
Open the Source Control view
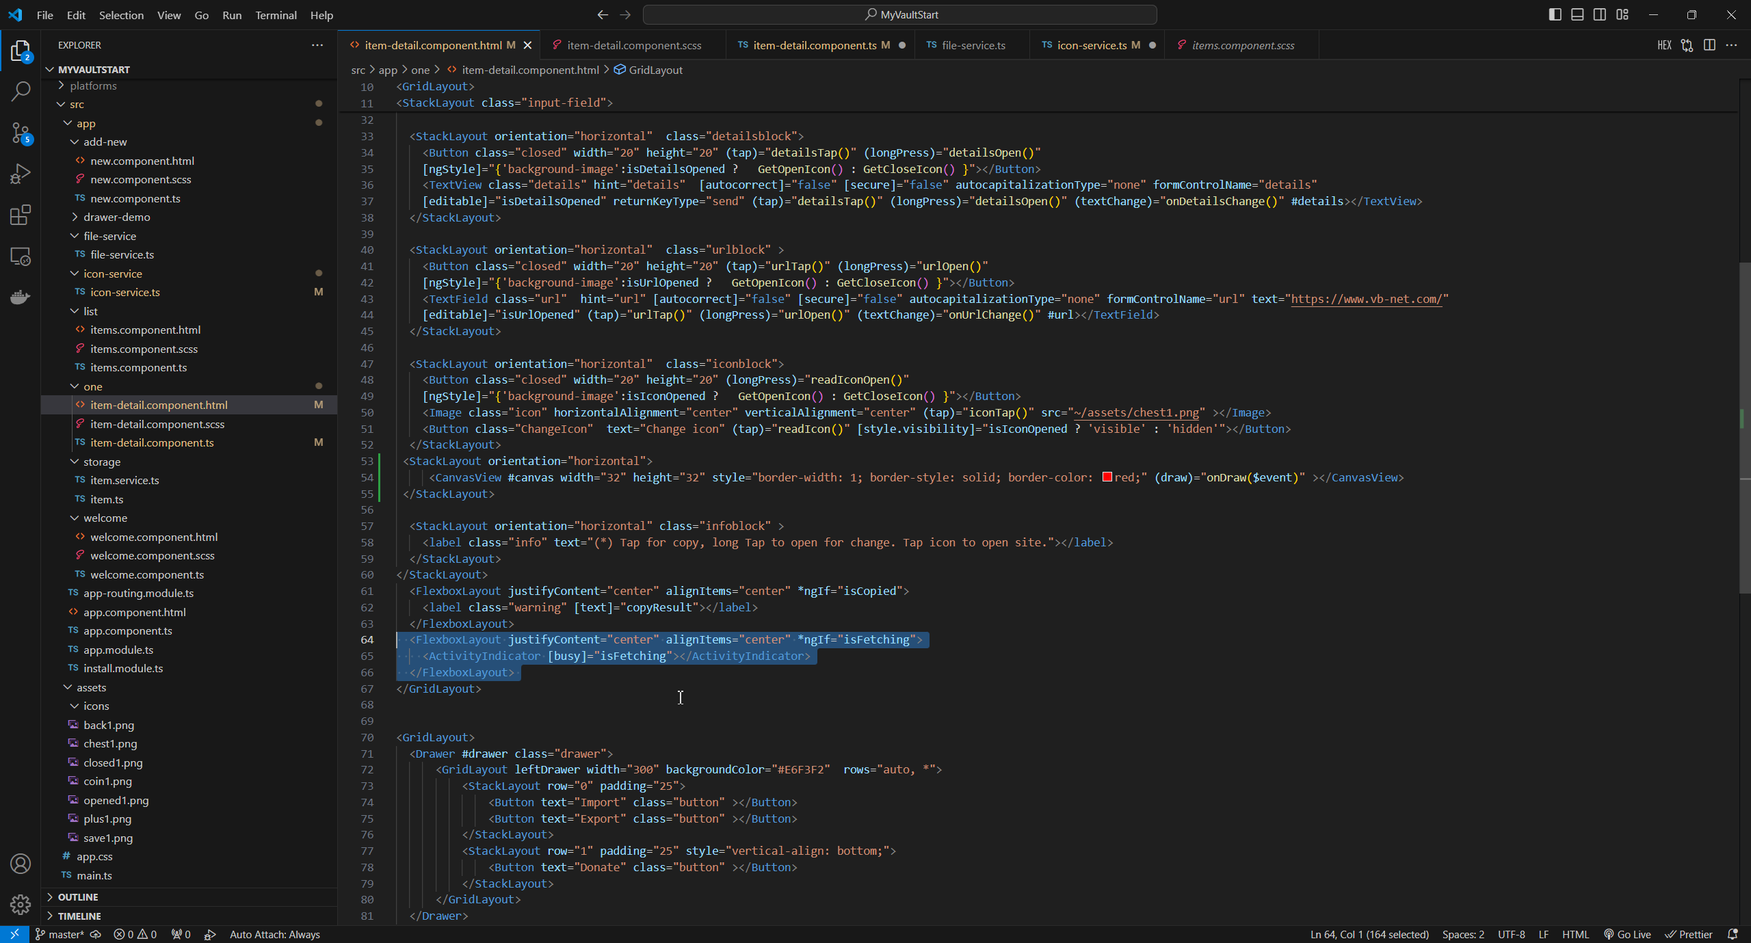point(20,133)
